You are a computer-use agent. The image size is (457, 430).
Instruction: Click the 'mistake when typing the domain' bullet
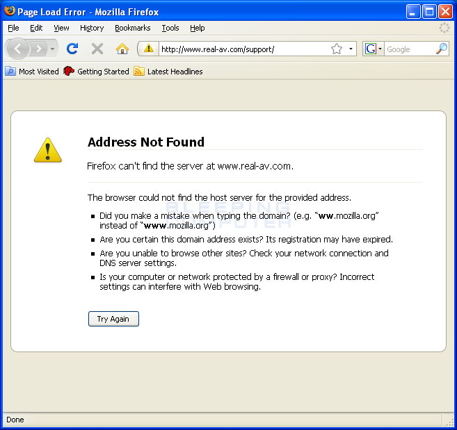click(239, 220)
